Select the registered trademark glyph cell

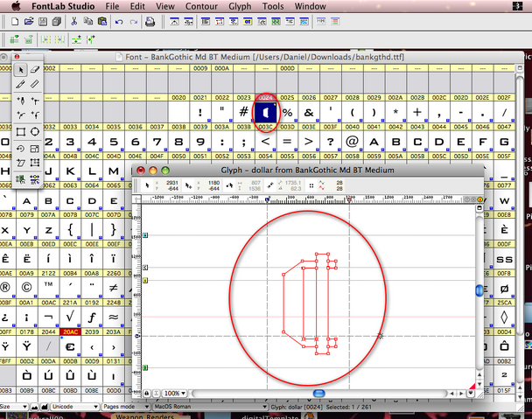pos(5,288)
